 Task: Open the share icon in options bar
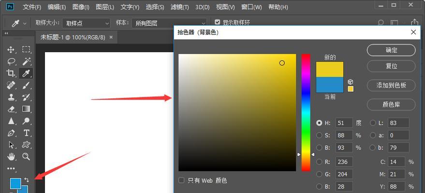coord(414,23)
